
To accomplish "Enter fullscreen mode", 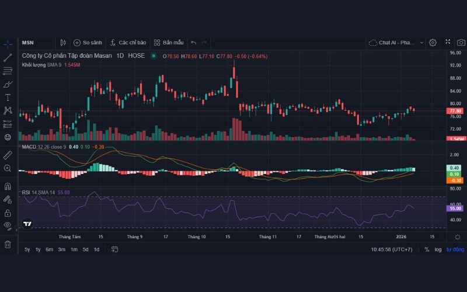I will pyautogui.click(x=448, y=43).
